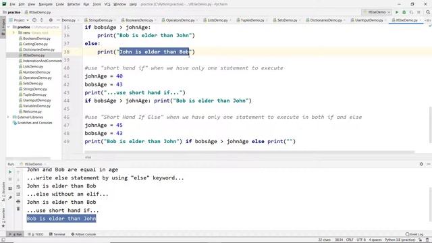Viewport: 432px width, 243px height.
Task: Toggle the Structure side tab
Action: [x=3, y=192]
